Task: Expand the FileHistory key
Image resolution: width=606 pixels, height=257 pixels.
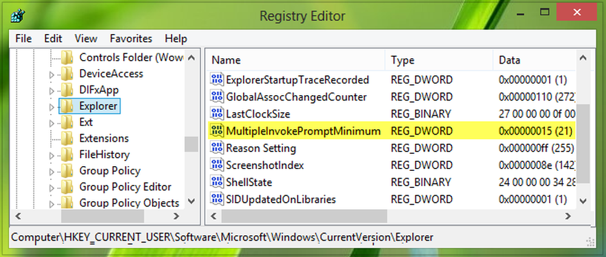Action: pos(52,156)
